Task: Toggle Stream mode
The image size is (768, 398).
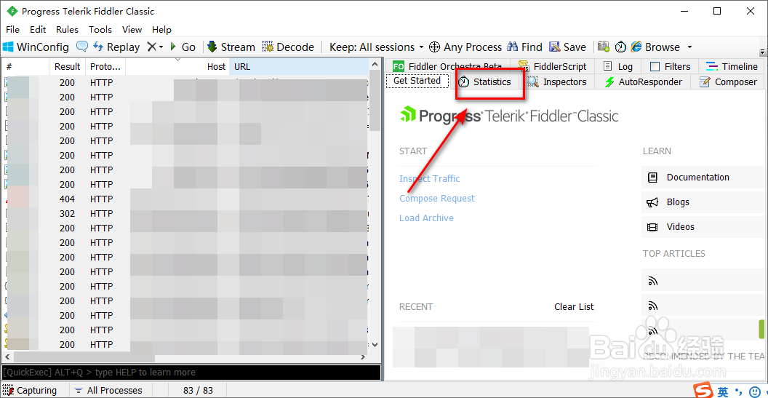Action: 231,47
